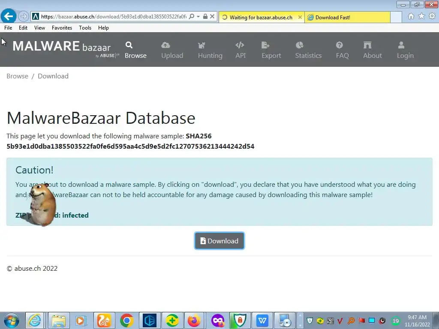Viewport: 439px width, 329px height.
Task: Click the orange magnifier tray icon
Action: 351,320
